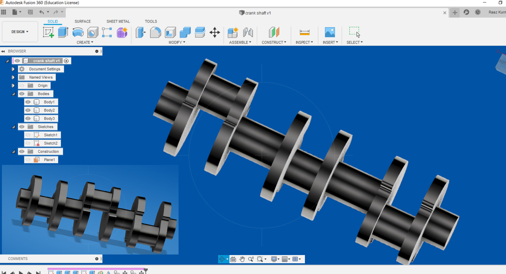Select the Extrude tool
Image resolution: width=506 pixels, height=274 pixels.
[x=63, y=32]
